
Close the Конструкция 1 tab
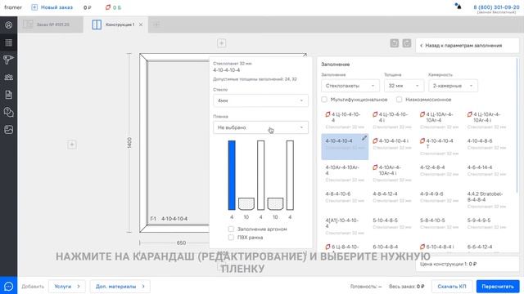click(x=141, y=24)
